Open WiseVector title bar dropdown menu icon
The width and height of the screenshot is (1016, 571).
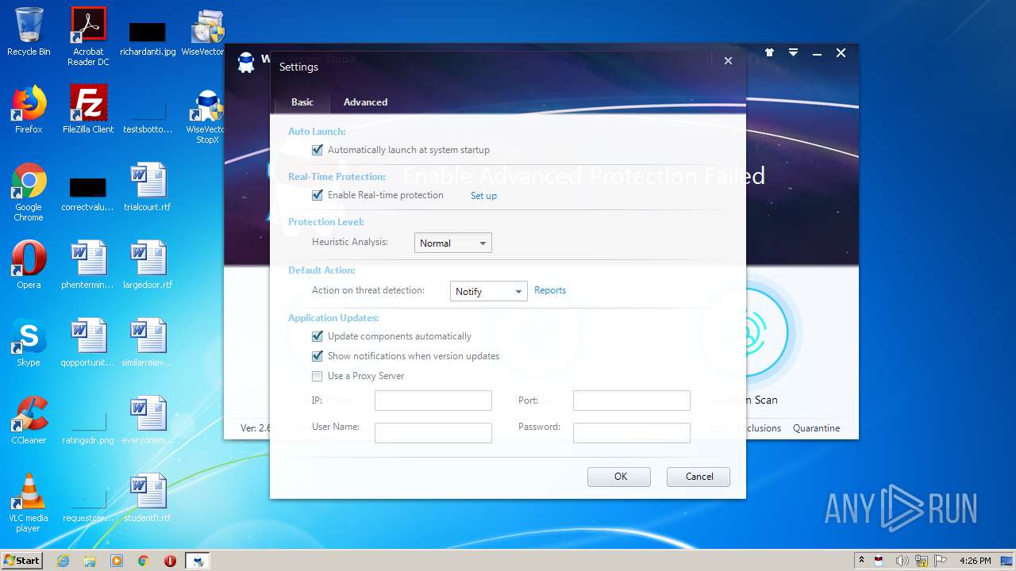(x=793, y=52)
